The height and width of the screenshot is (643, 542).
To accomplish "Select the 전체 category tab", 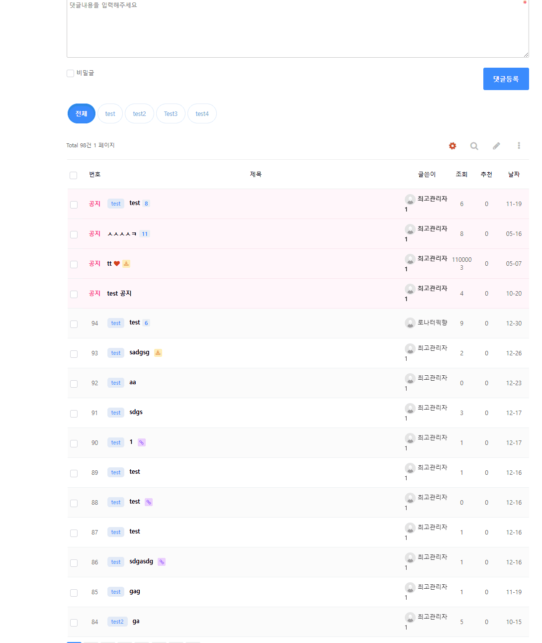I will (x=82, y=114).
